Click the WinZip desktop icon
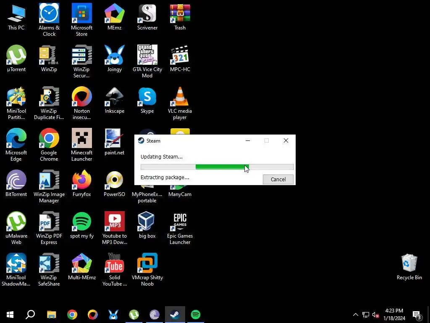430x323 pixels. (x=49, y=58)
